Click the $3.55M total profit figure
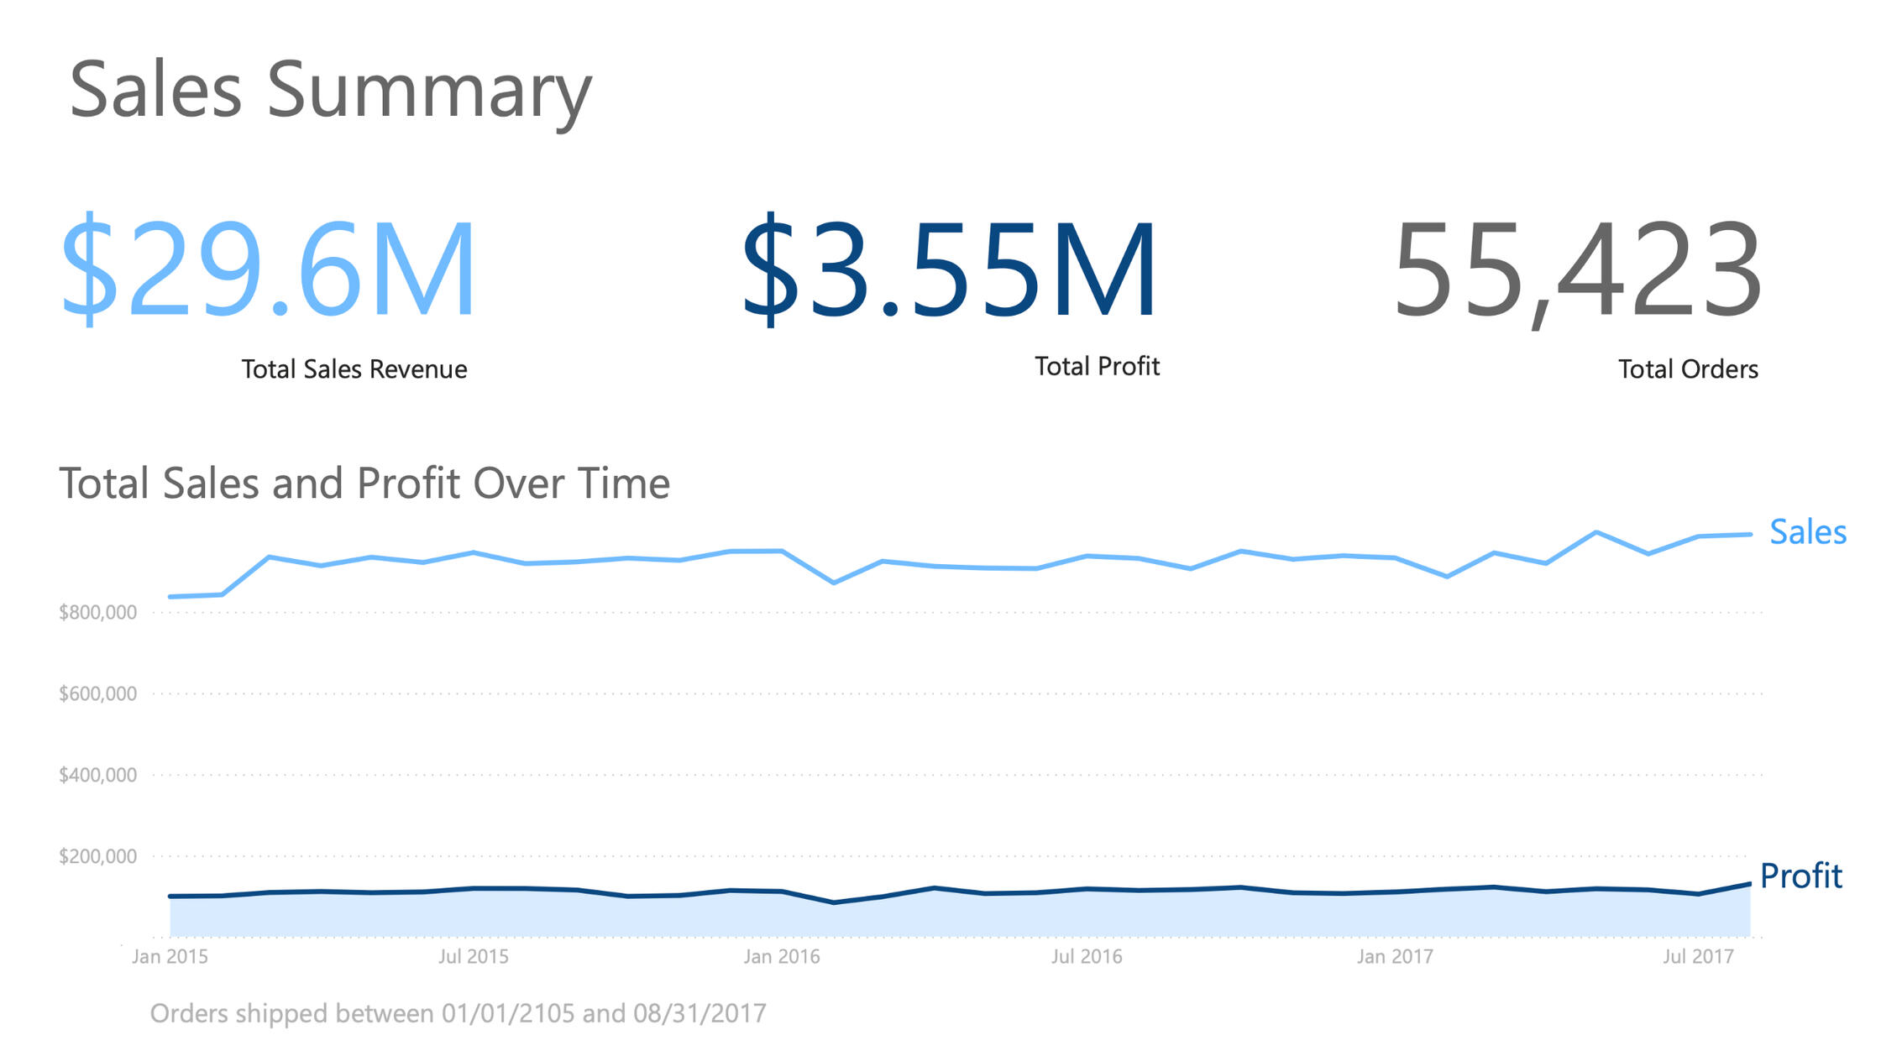The image size is (1902, 1051). pyautogui.click(x=949, y=270)
